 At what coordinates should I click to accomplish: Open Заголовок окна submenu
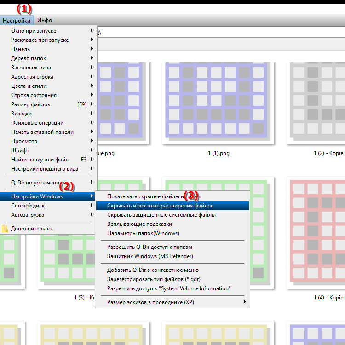[48, 68]
